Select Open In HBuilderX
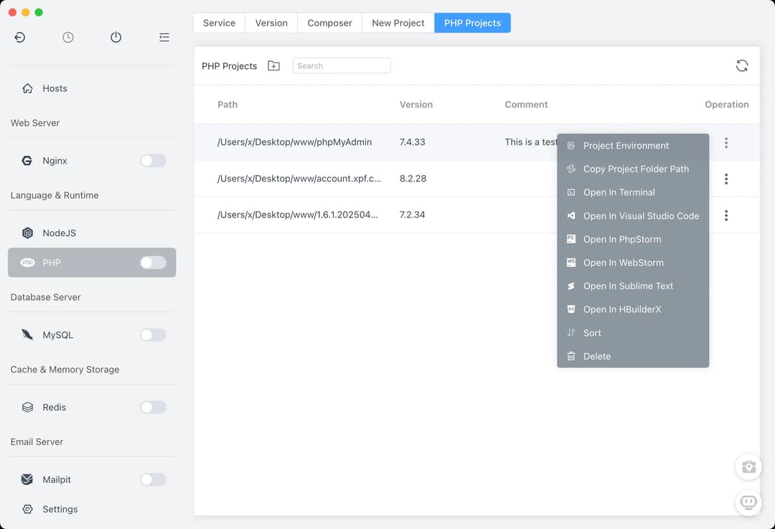Image resolution: width=775 pixels, height=529 pixels. (x=633, y=309)
